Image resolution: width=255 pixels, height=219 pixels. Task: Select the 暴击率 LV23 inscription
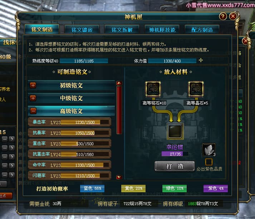[70, 122]
